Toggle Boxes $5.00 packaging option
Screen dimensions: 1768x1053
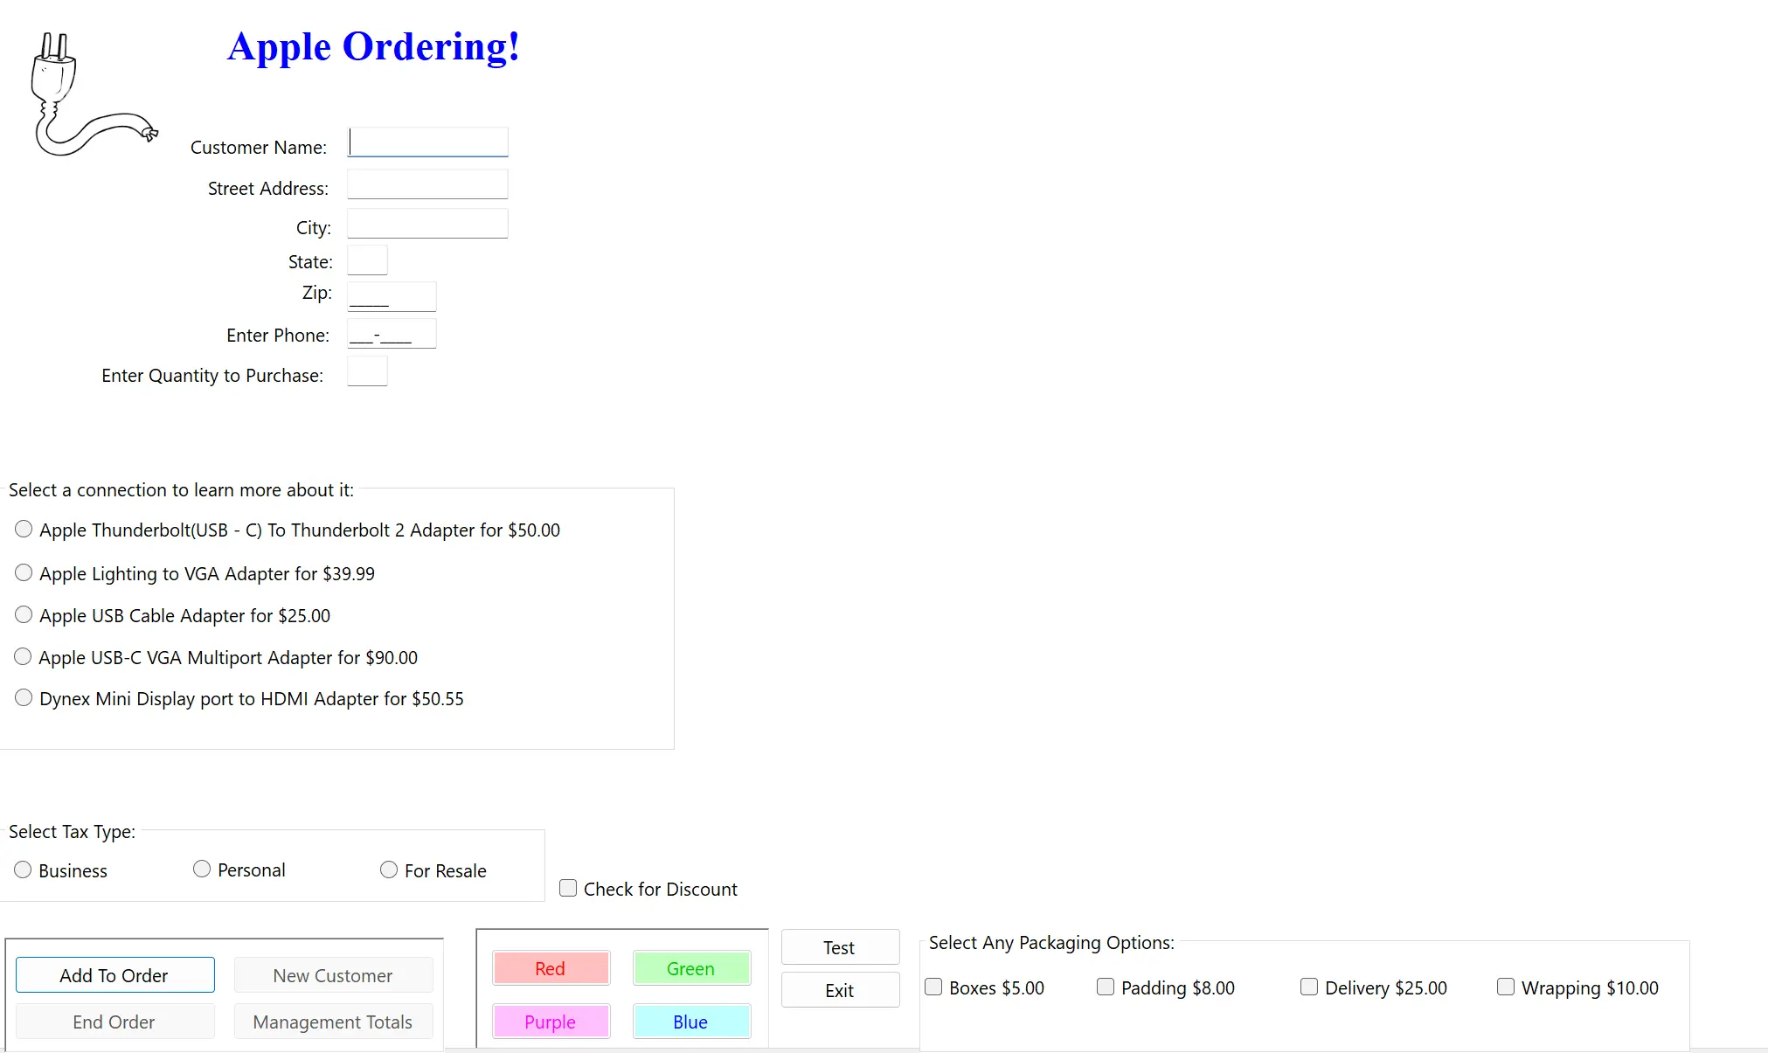[x=937, y=987]
